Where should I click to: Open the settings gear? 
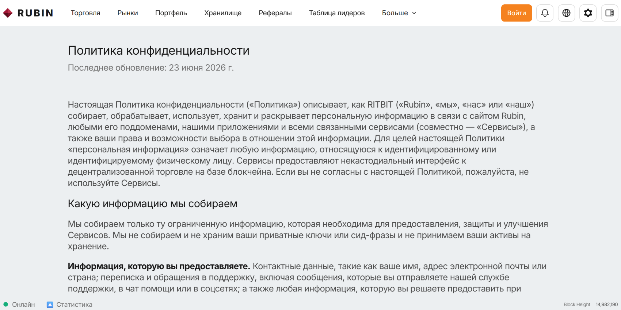click(588, 13)
